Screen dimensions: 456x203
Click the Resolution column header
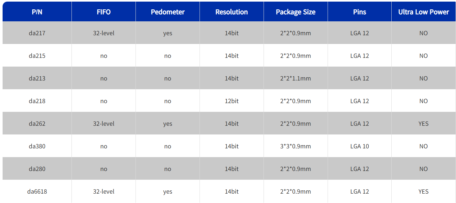(x=232, y=12)
